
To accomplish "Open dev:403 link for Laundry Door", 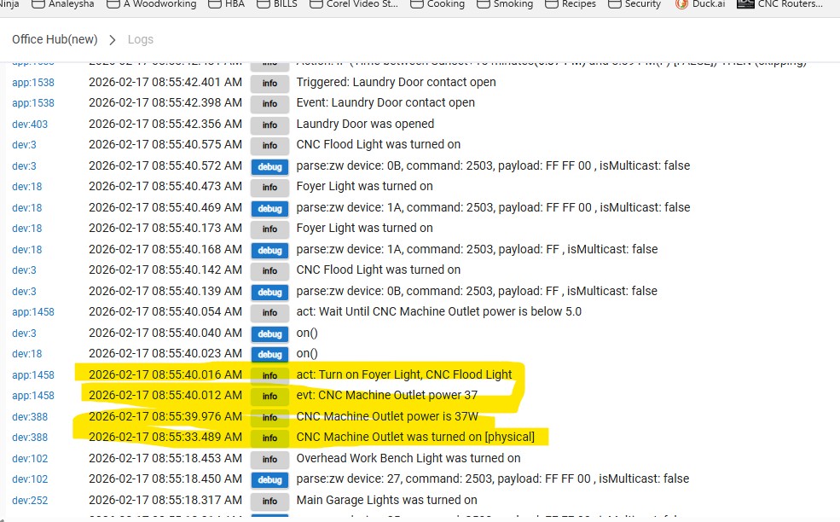I will click(30, 125).
